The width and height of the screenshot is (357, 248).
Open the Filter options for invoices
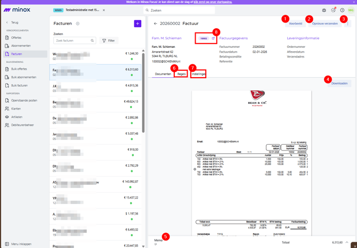point(109,40)
